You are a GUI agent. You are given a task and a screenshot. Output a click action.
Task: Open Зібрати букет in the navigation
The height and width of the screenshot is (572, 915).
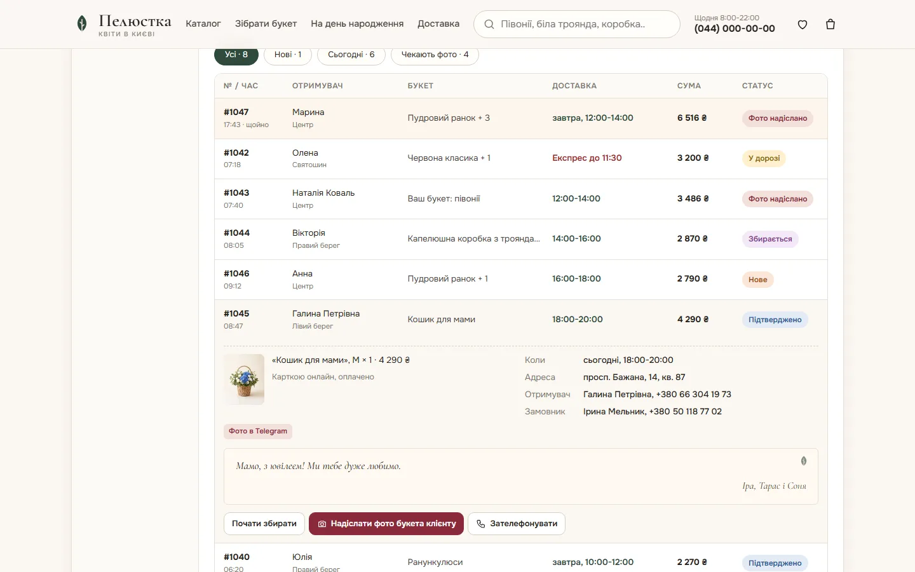(266, 24)
